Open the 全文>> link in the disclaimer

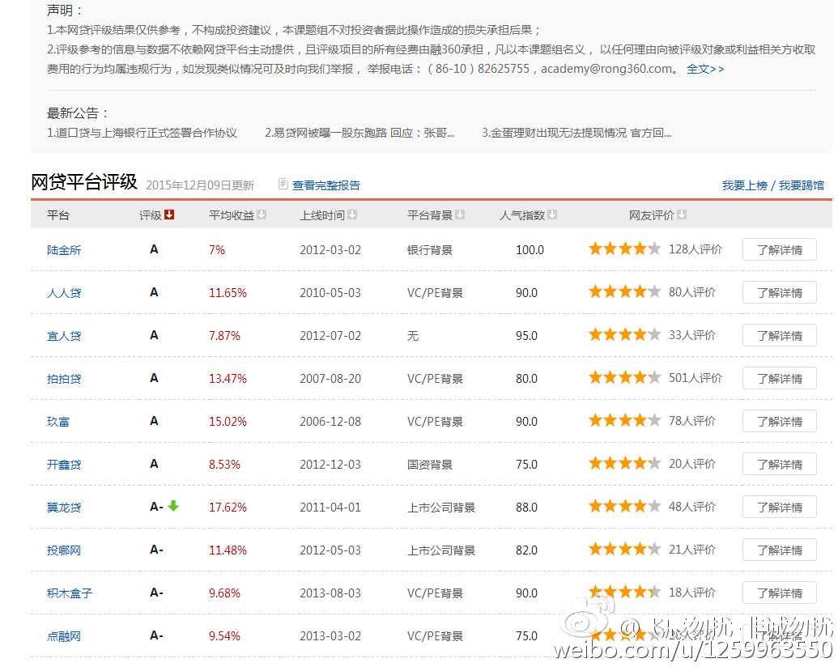[705, 69]
